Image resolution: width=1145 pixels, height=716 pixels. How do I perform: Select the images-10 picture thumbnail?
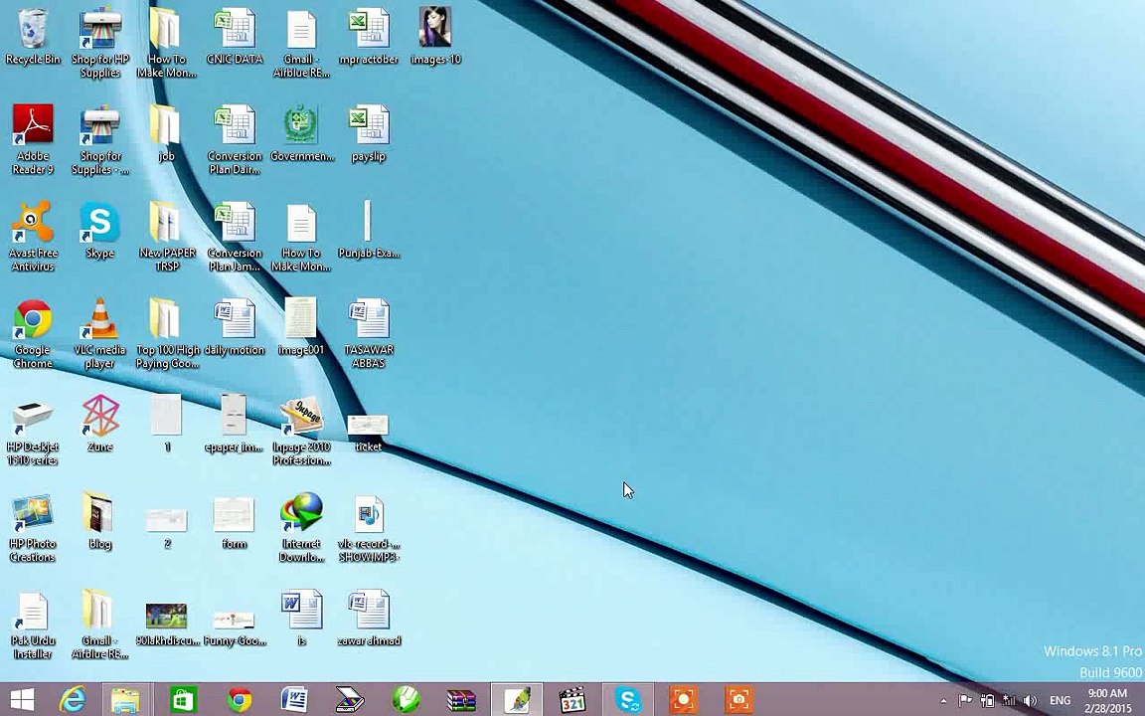pos(435,36)
